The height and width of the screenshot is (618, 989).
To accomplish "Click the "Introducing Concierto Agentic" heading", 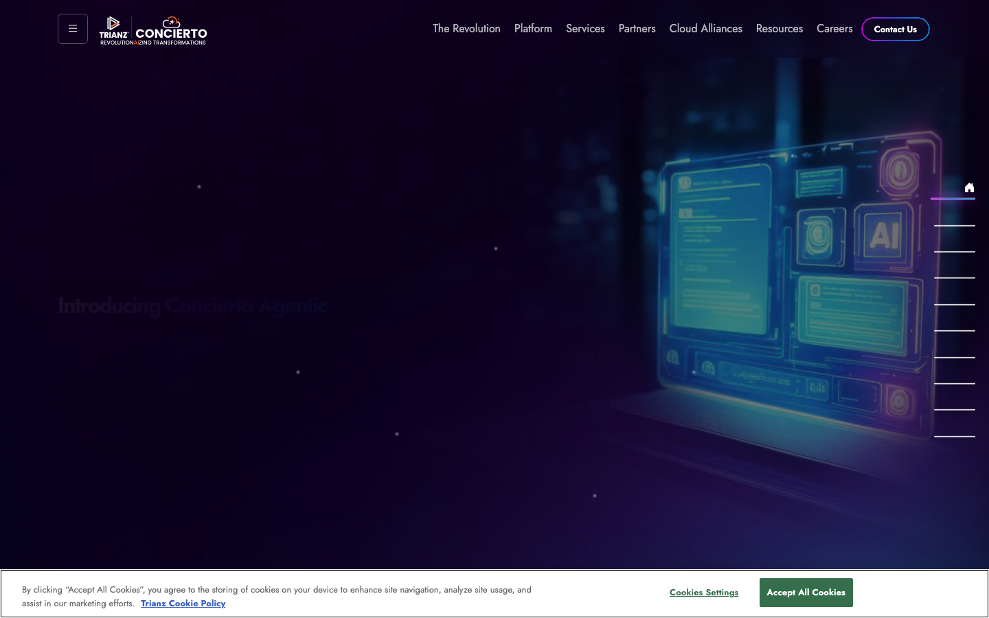I will click(x=193, y=306).
